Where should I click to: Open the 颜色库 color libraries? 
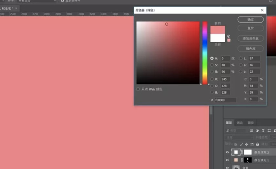pyautogui.click(x=251, y=48)
